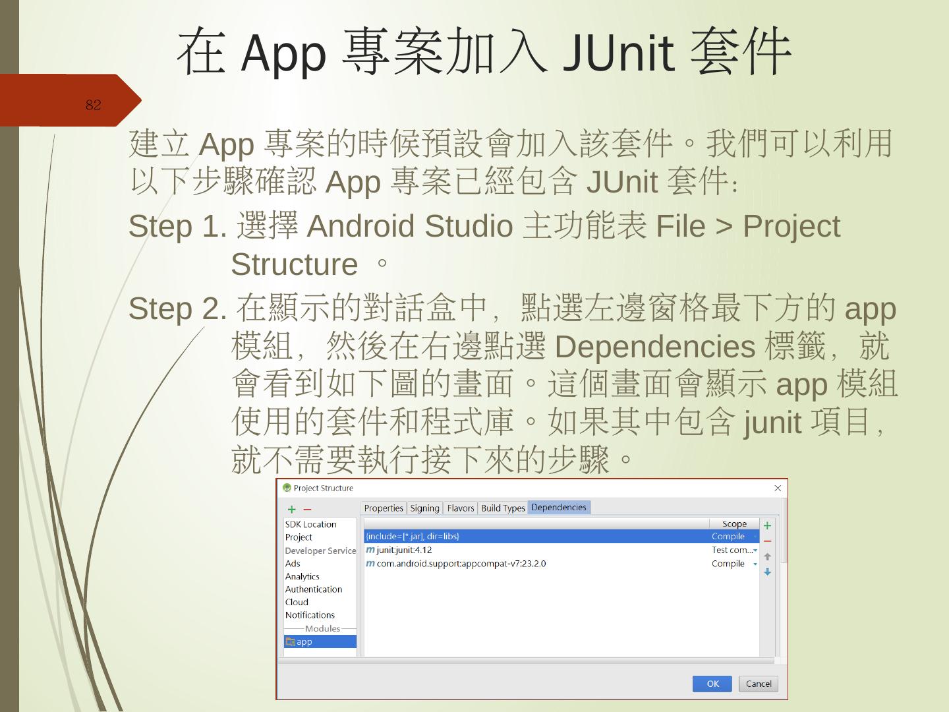Select the Dependencies tab
949x712 pixels.
pos(559,507)
